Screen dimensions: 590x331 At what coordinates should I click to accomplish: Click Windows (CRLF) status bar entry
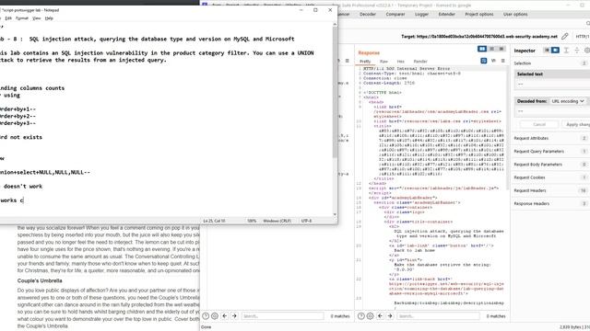click(277, 221)
